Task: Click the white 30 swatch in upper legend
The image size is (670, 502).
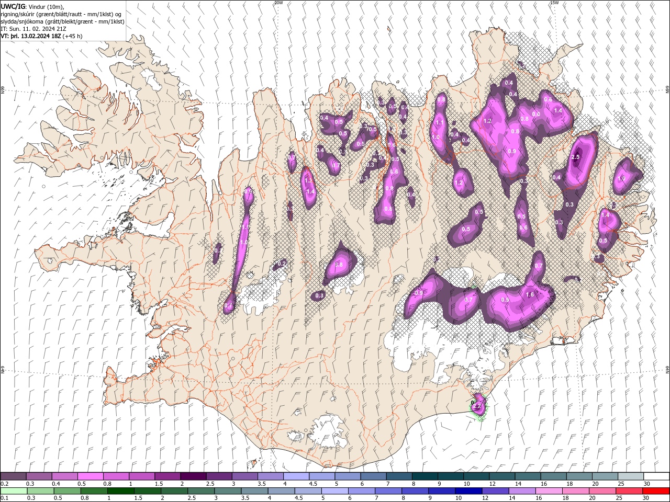Action: [x=656, y=476]
